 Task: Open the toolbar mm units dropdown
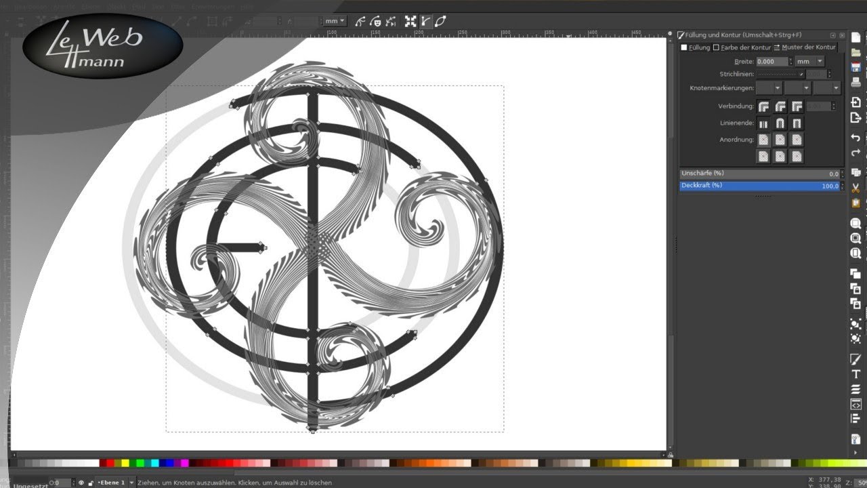point(335,21)
